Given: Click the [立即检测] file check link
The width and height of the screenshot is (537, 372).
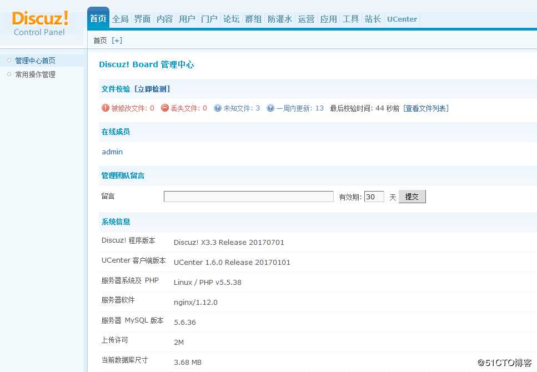Looking at the screenshot, I should point(152,89).
